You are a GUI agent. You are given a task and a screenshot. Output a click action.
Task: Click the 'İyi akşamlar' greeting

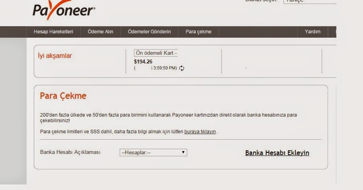click(x=55, y=56)
